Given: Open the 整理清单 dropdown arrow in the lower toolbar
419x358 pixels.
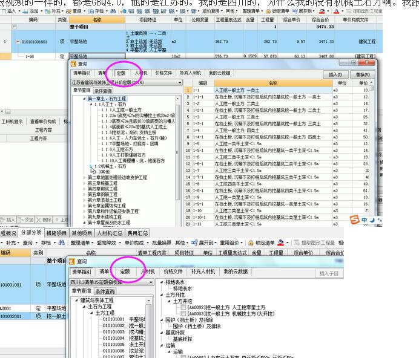Looking at the screenshot, I should tap(93, 242).
